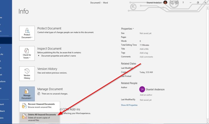Click the "11 Minutes" editing time value
Screen dimensions: 209x124
tap(144, 45)
